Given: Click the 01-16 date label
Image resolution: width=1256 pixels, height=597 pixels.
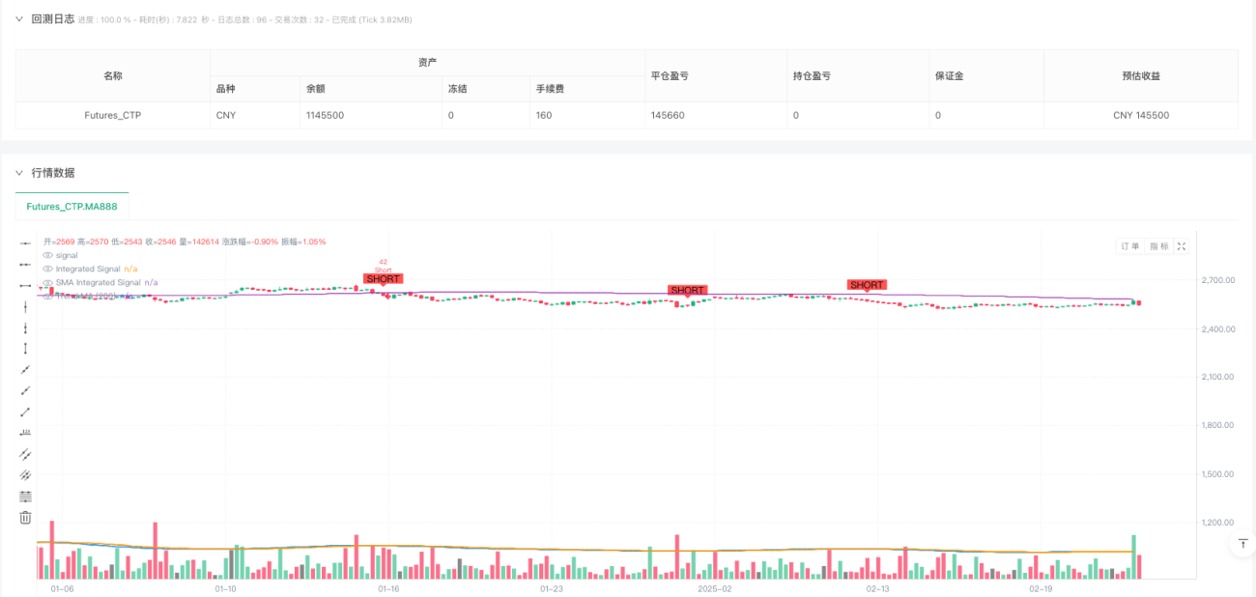Looking at the screenshot, I should (x=388, y=587).
